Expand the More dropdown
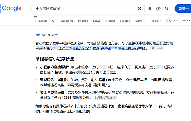The height and width of the screenshot is (121, 191). click(x=140, y=21)
